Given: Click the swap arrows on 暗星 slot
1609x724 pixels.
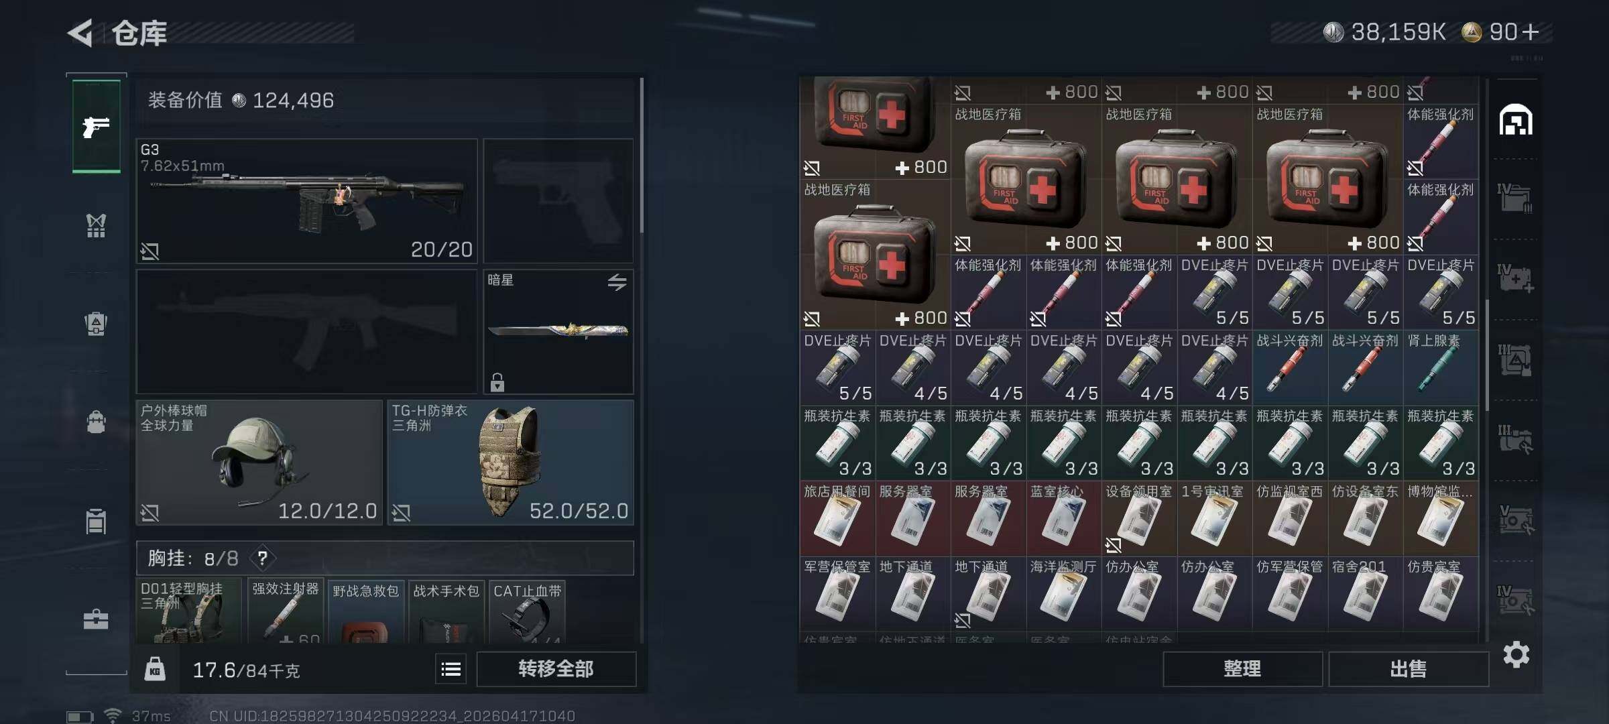Looking at the screenshot, I should 617,282.
